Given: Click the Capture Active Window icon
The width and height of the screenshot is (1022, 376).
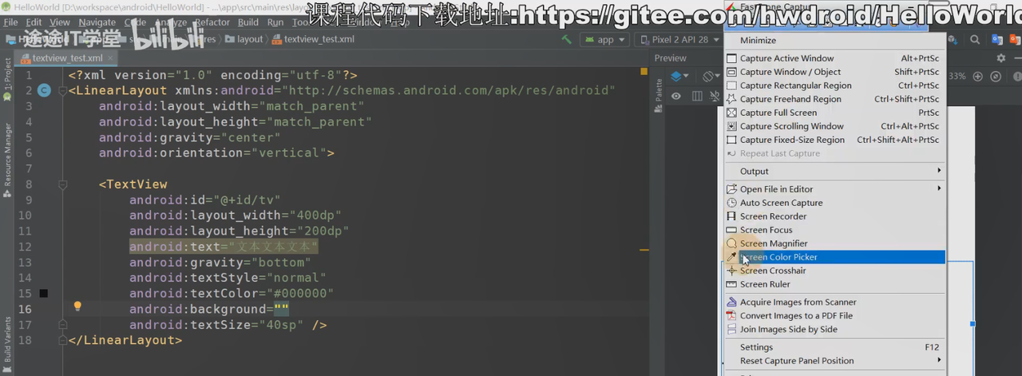Looking at the screenshot, I should 731,58.
